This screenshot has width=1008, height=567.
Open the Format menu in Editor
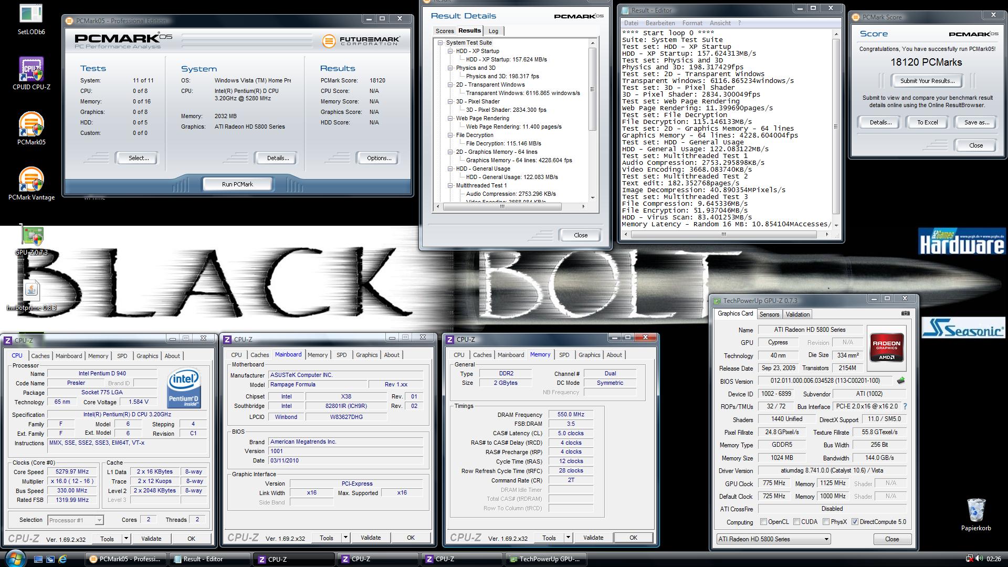click(692, 23)
